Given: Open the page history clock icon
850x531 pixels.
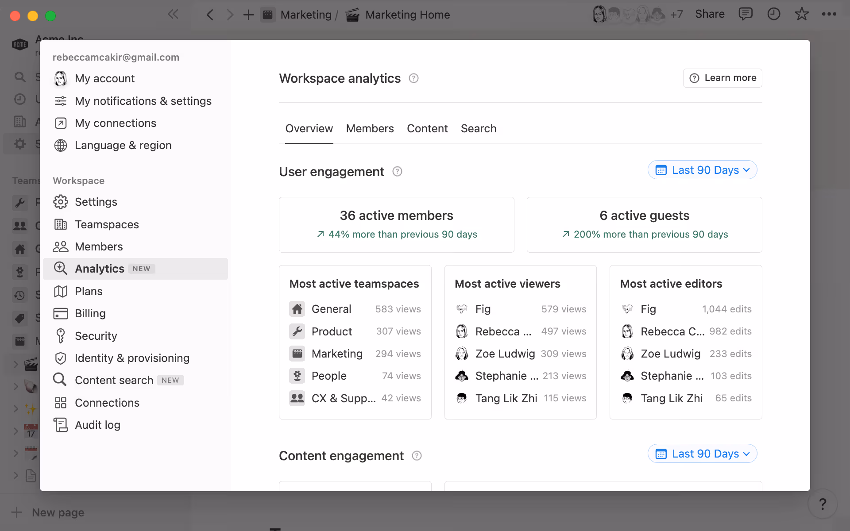Looking at the screenshot, I should [773, 14].
